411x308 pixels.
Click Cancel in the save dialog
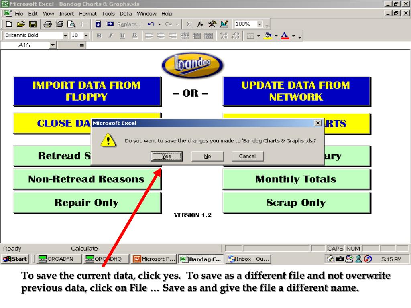[247, 156]
